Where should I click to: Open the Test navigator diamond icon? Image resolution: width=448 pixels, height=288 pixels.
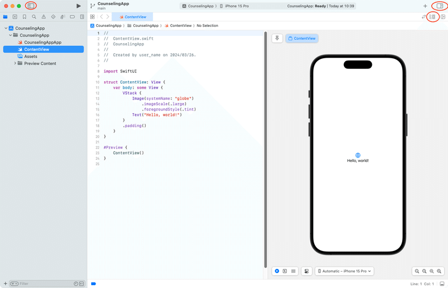(53, 17)
